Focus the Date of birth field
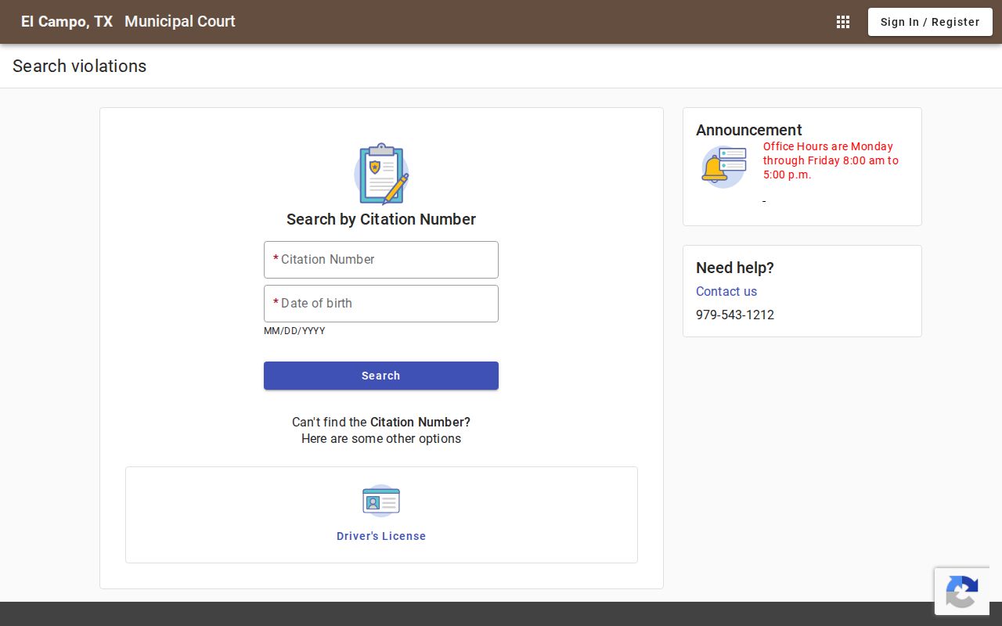 pos(381,304)
